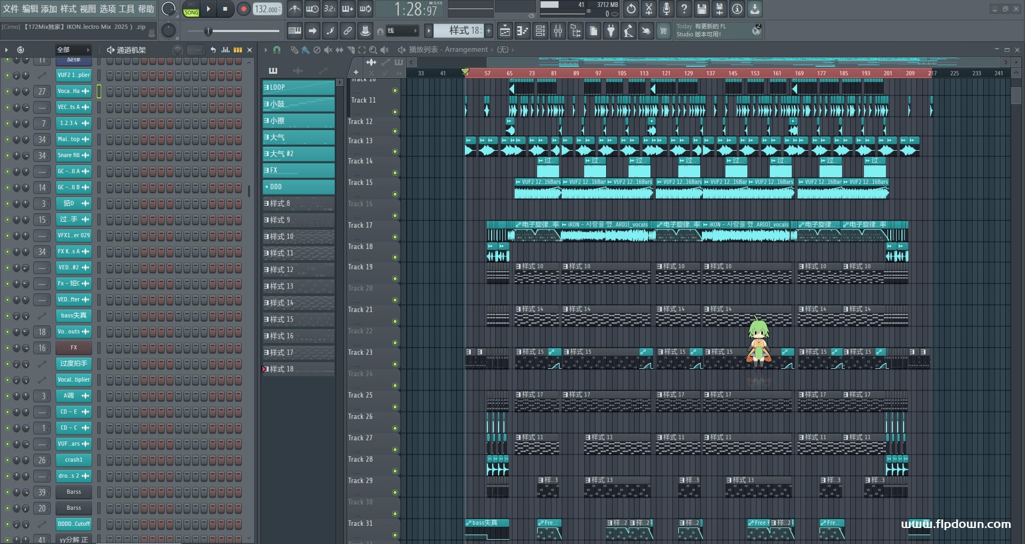Toggle PAT/SONG mode switch

191,9
